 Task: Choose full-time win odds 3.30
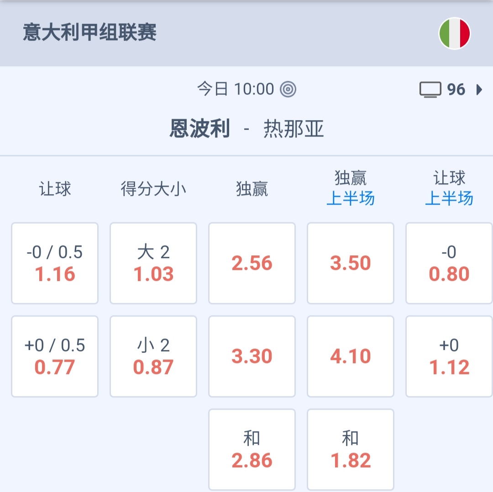[252, 356]
